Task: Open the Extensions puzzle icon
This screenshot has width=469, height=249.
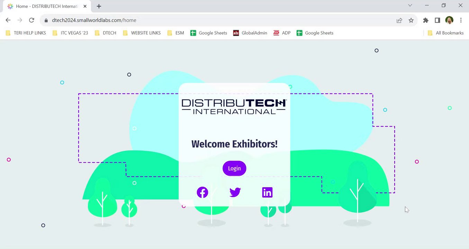Action: [x=426, y=20]
